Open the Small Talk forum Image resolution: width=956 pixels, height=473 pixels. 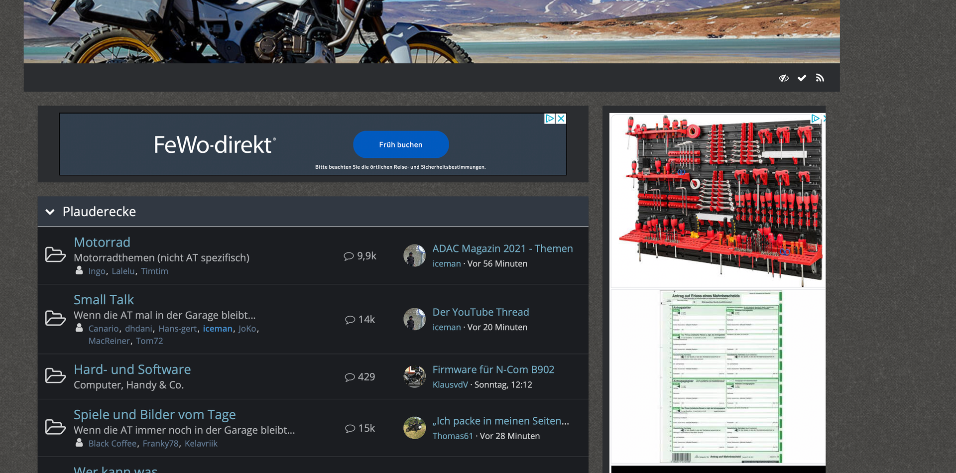[104, 300]
